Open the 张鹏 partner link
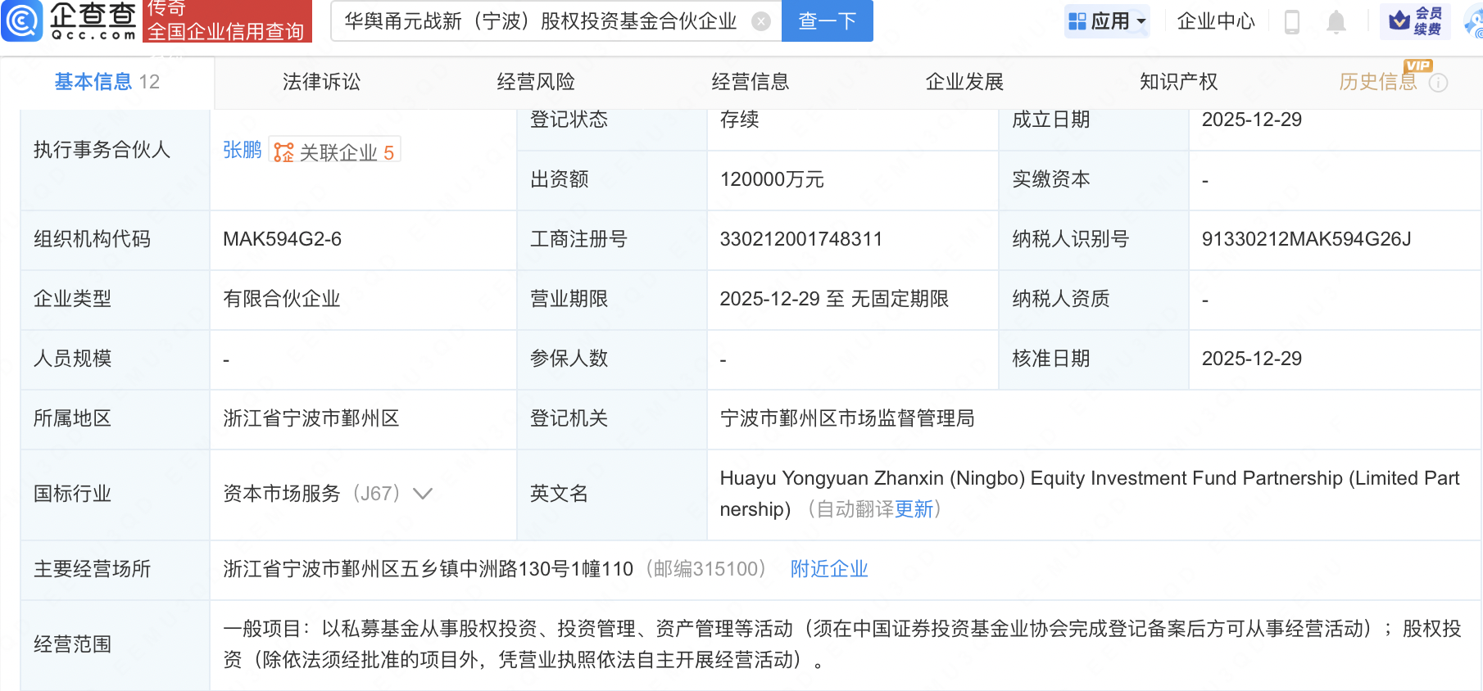The height and width of the screenshot is (691, 1483). 242,150
